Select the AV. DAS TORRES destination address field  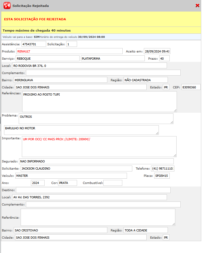[x=89, y=197]
